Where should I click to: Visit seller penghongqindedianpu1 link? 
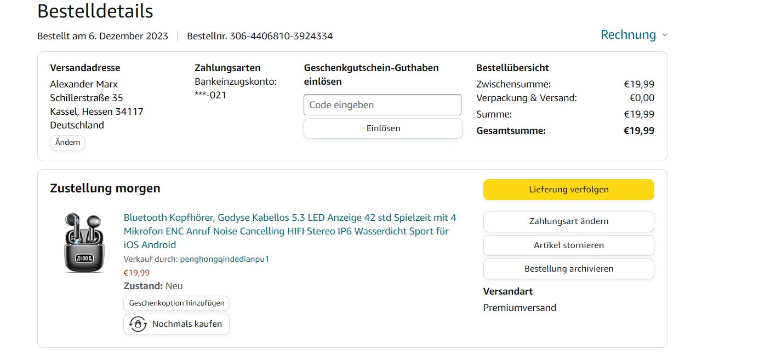[224, 259]
